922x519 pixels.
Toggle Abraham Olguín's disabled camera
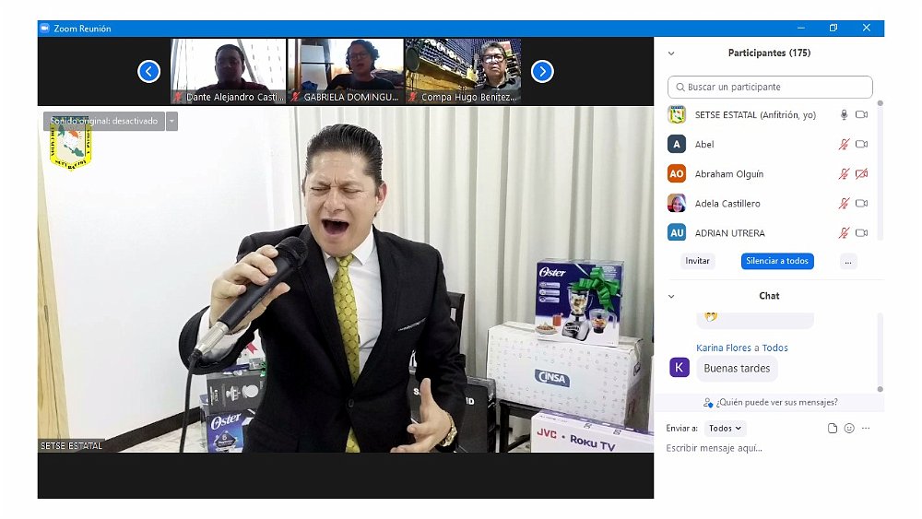point(861,174)
